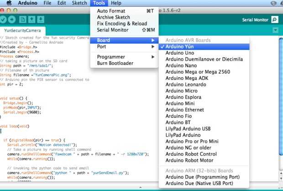Switch to YunSecurityCamera tab

(x=22, y=31)
